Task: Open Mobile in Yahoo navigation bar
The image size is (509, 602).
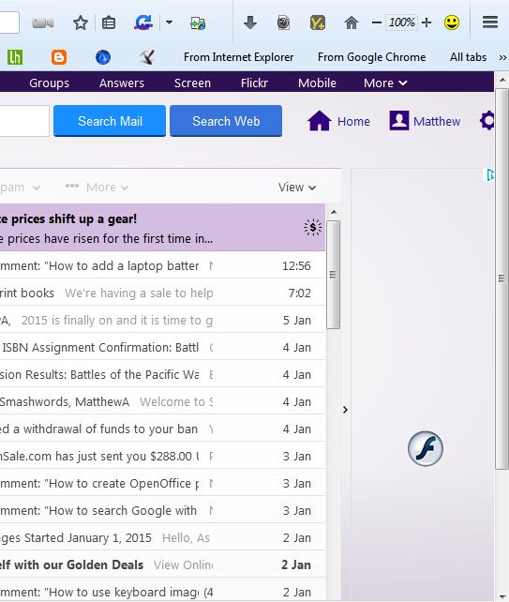Action: tap(317, 83)
